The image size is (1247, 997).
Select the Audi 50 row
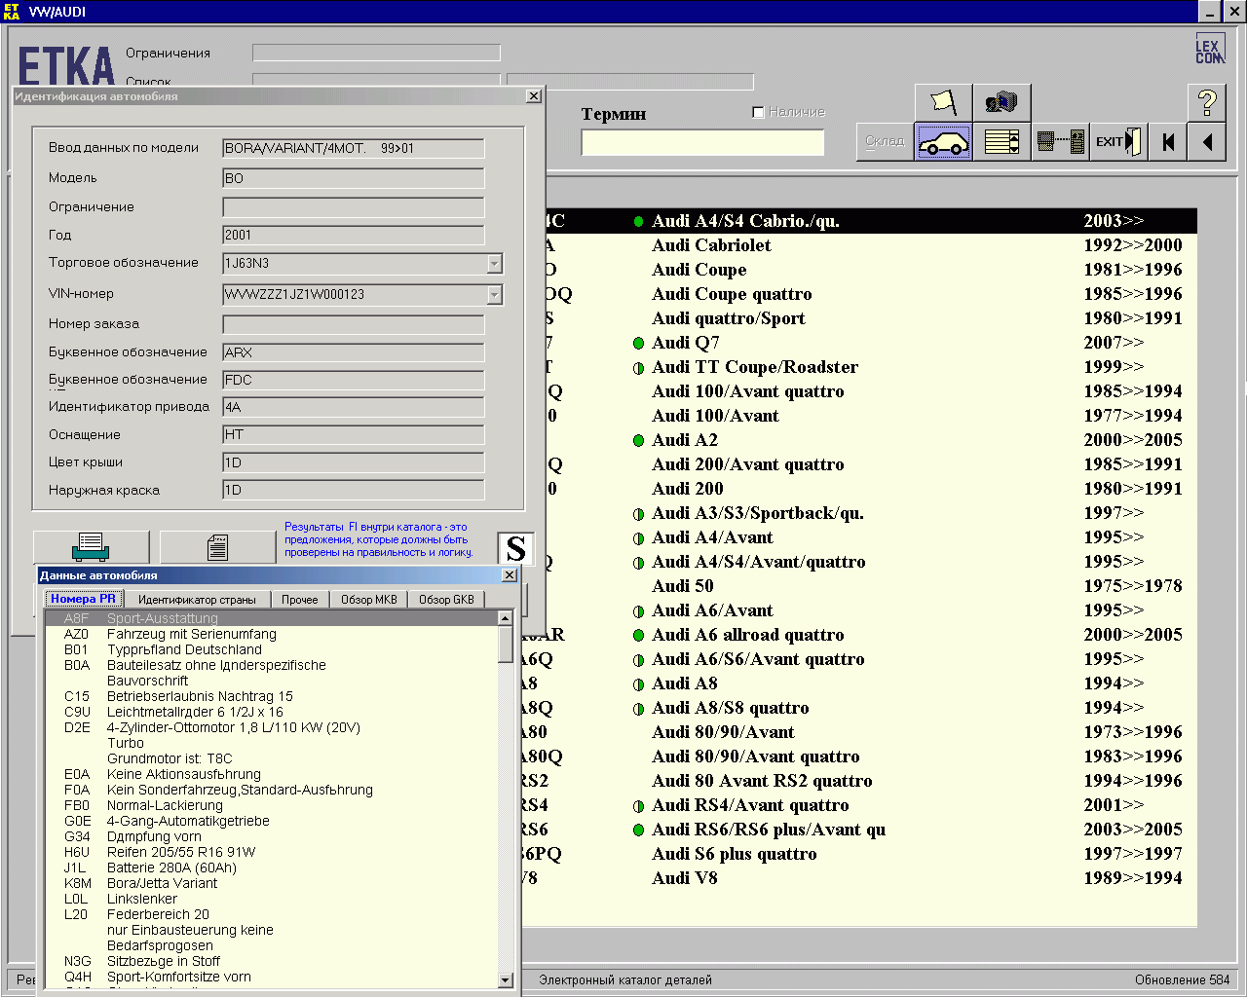tap(872, 586)
